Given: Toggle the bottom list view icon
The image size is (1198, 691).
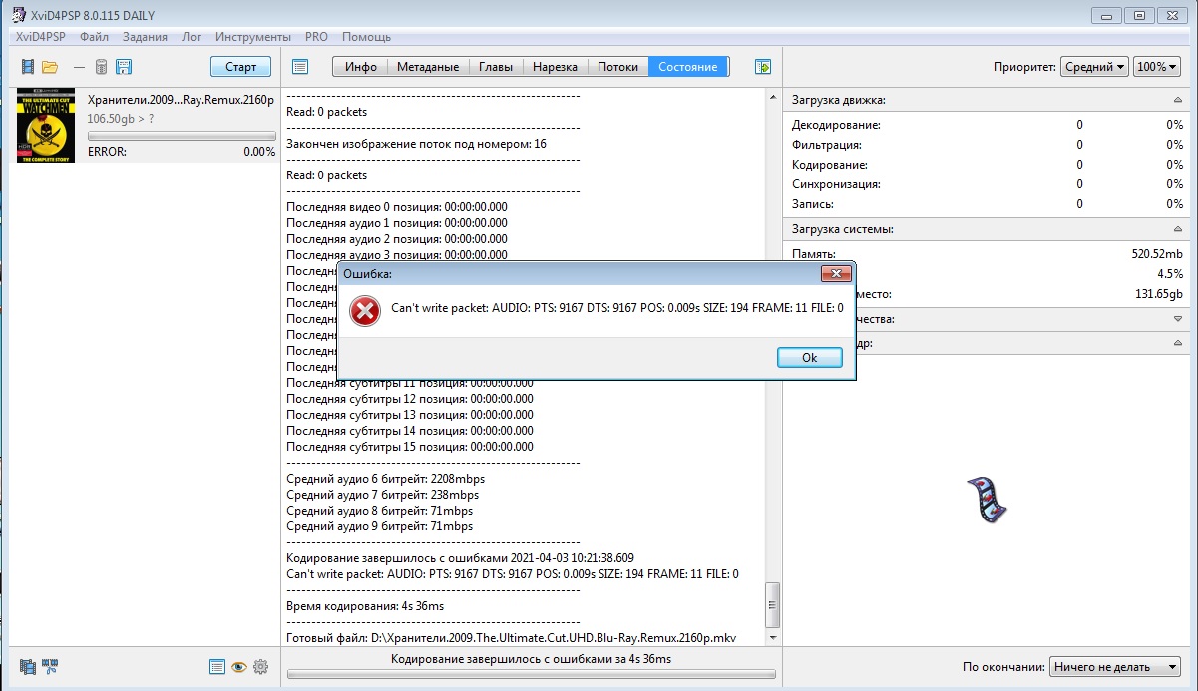Looking at the screenshot, I should [216, 666].
